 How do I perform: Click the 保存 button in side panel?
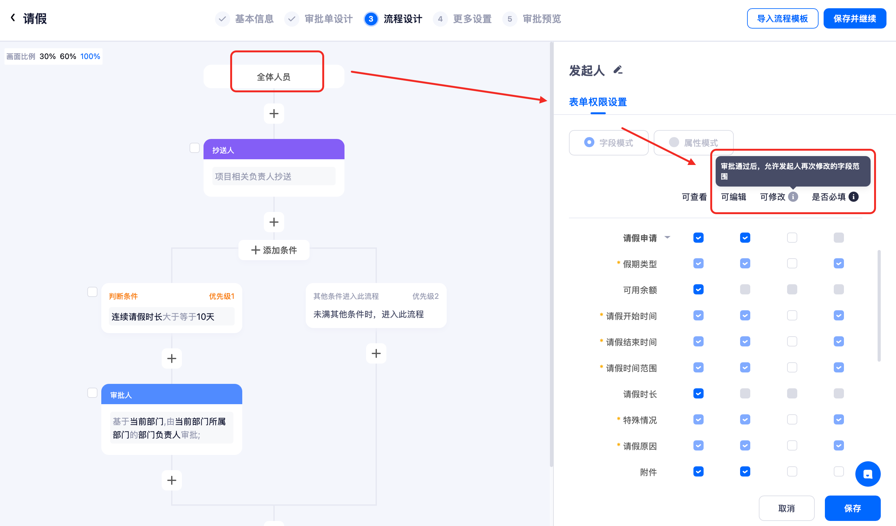[852, 508]
